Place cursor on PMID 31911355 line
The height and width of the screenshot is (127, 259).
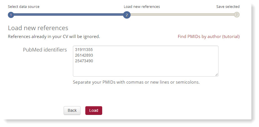click(84, 50)
